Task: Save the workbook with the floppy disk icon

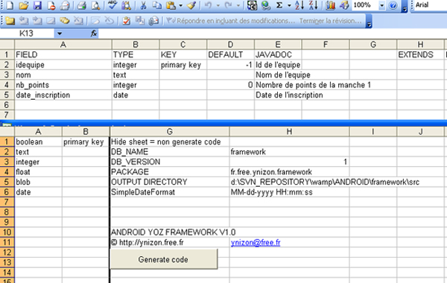Action: point(37,5)
